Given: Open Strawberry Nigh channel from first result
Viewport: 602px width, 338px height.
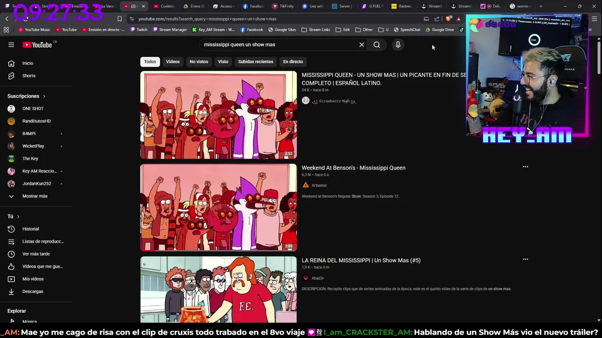Looking at the screenshot, I should pos(333,101).
